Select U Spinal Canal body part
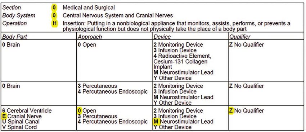306x132 pixels. [21, 122]
